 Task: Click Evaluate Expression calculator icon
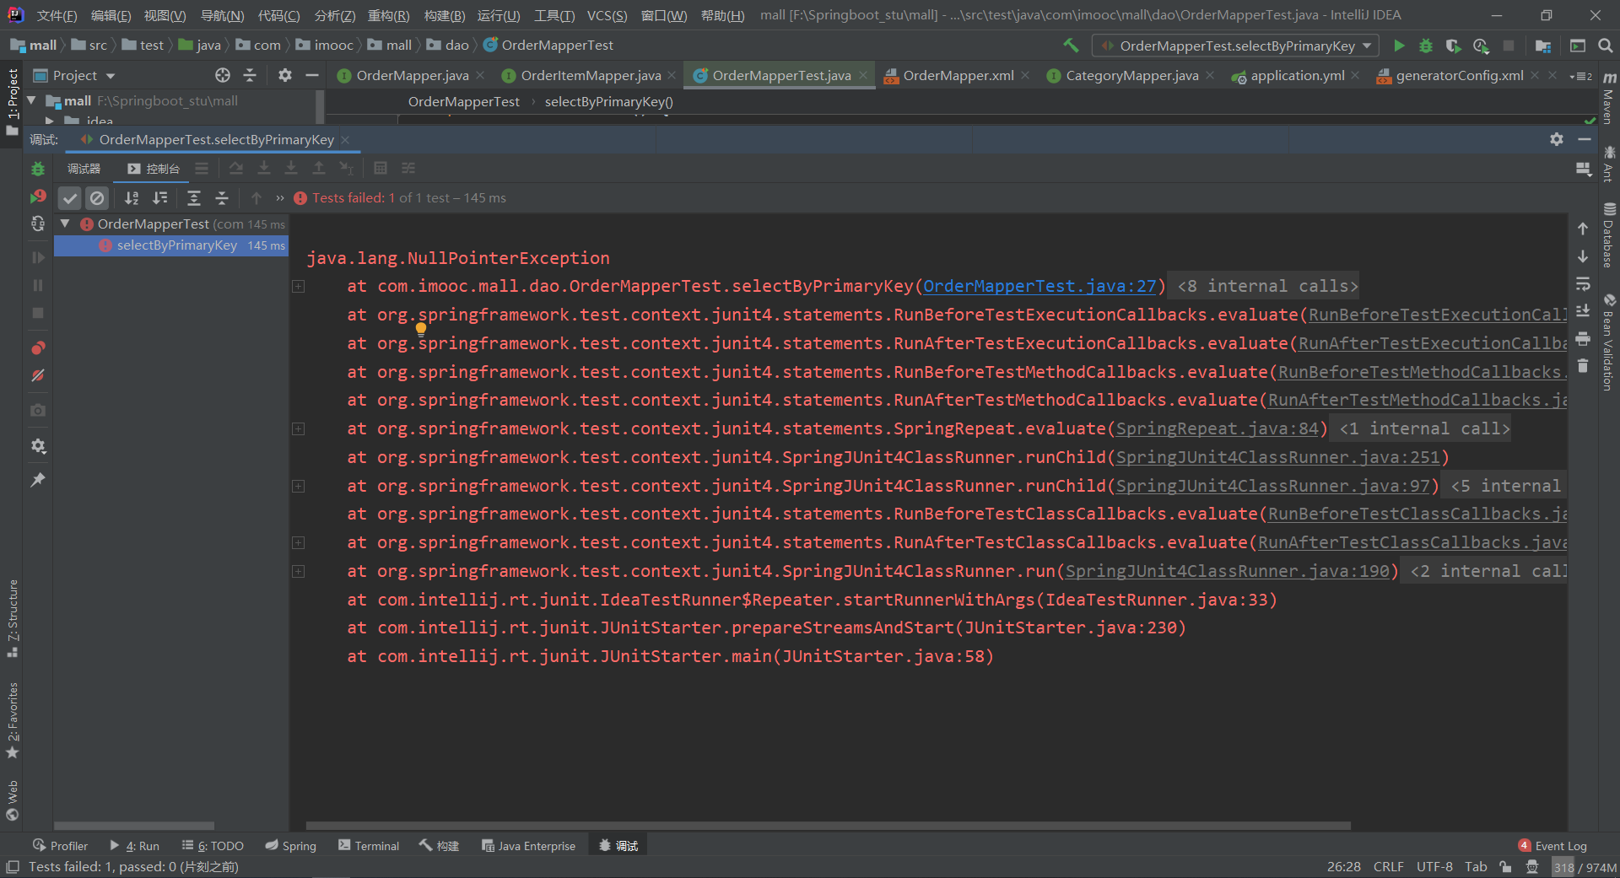(381, 168)
